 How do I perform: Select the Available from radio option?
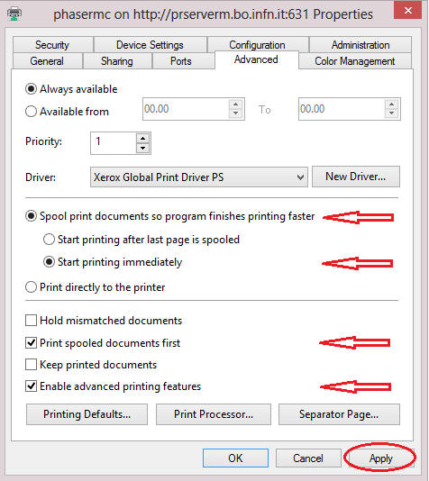31,111
